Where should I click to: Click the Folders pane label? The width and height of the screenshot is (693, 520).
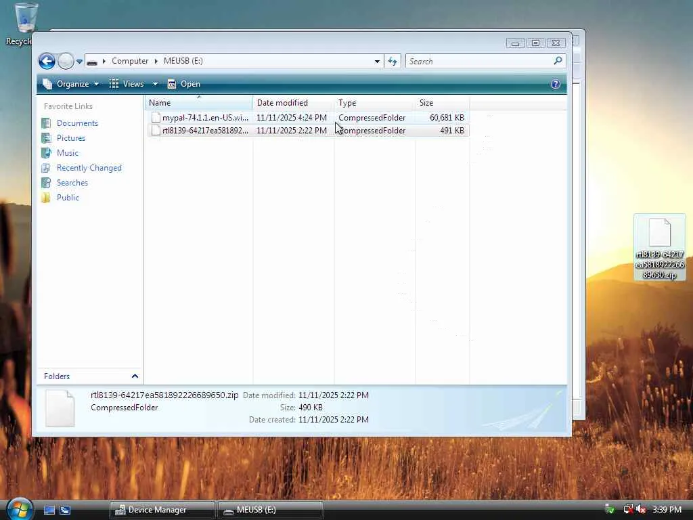(57, 376)
